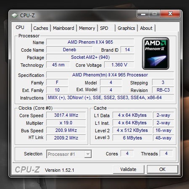Click the CPU-Z title bar app icon
Viewport: 189px width, 189px height.
[x=15, y=16]
